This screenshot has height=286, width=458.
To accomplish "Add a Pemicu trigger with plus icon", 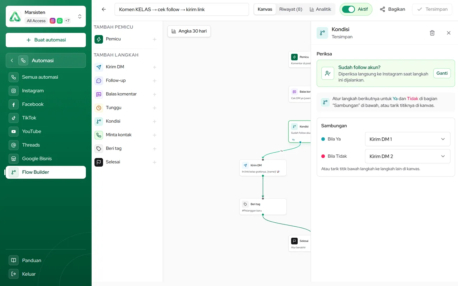I will tap(155, 39).
